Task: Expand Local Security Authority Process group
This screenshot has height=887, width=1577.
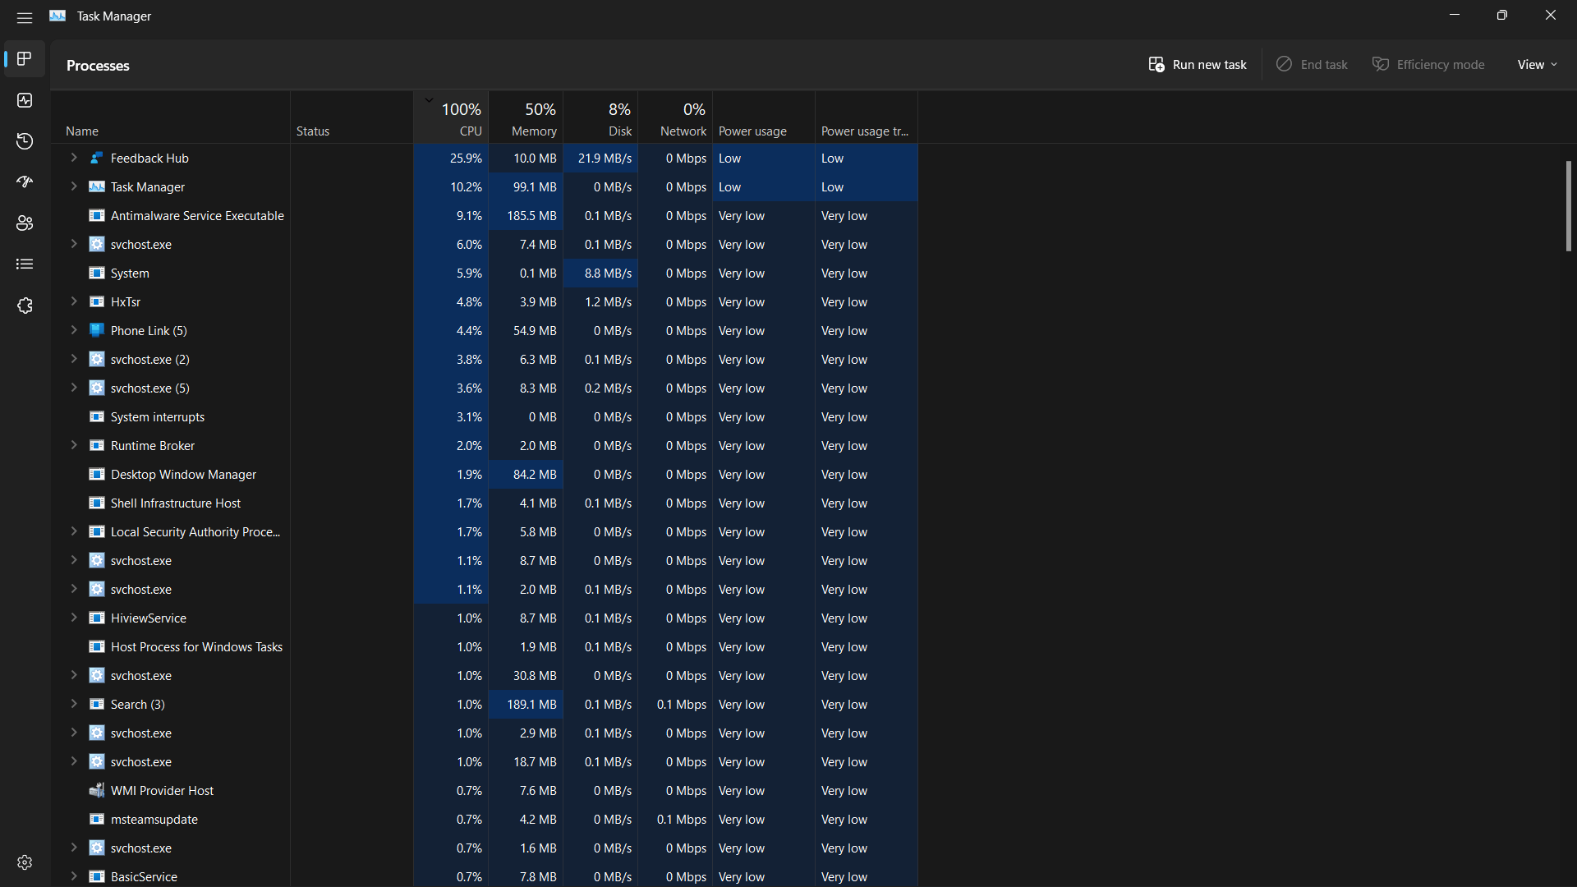Action: click(x=74, y=531)
